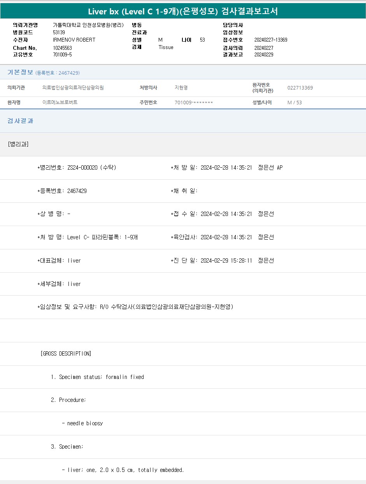Select the 검사결과 section heading
The height and width of the screenshot is (484, 366).
point(20,121)
